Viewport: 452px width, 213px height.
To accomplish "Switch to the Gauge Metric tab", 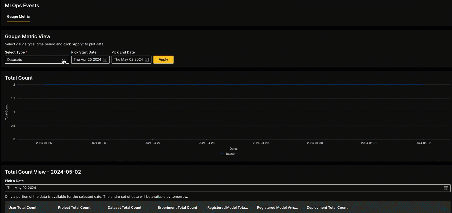I will (x=18, y=17).
